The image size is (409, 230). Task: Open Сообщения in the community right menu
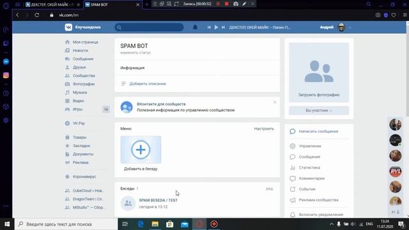coord(309,157)
